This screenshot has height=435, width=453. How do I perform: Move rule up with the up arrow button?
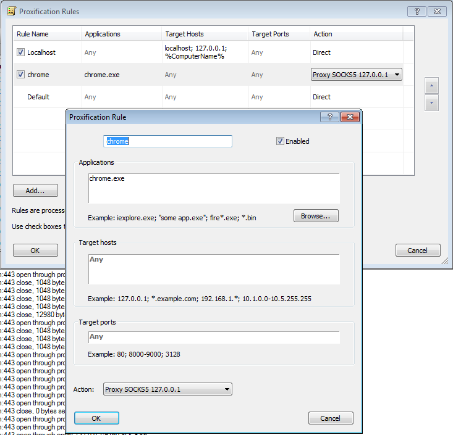[433, 86]
